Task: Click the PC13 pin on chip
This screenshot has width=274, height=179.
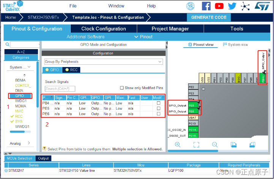Action: click(193, 123)
